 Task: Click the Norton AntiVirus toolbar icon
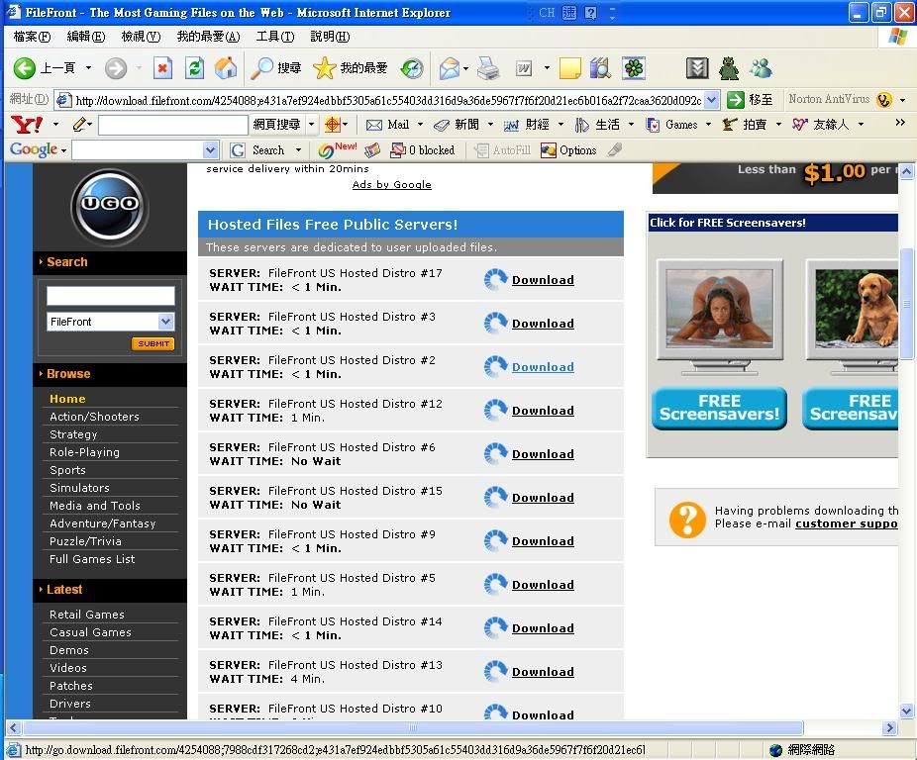click(883, 100)
